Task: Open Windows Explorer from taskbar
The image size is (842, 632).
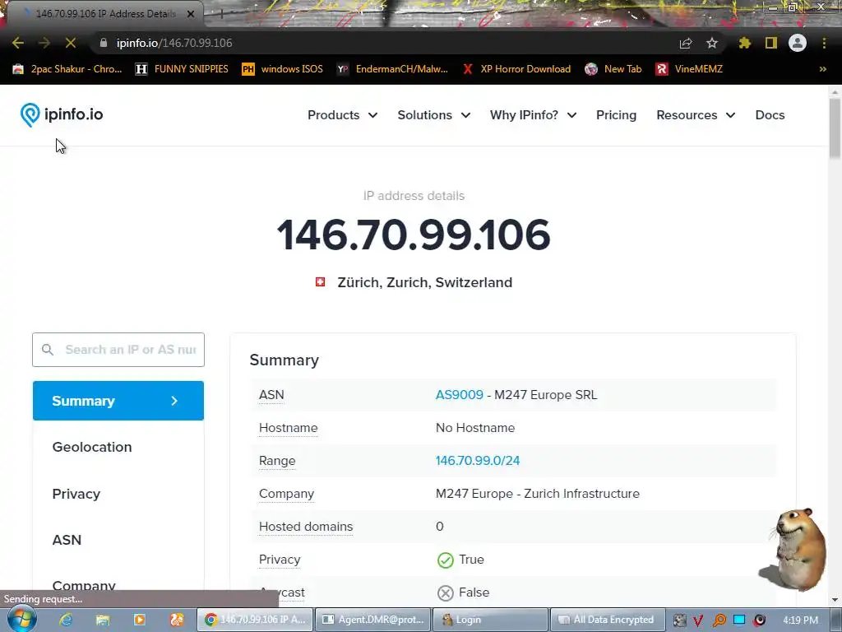Action: (103, 620)
